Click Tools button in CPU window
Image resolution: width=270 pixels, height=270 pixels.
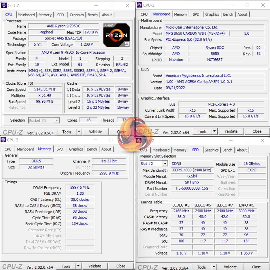pyautogui.click(x=67, y=132)
